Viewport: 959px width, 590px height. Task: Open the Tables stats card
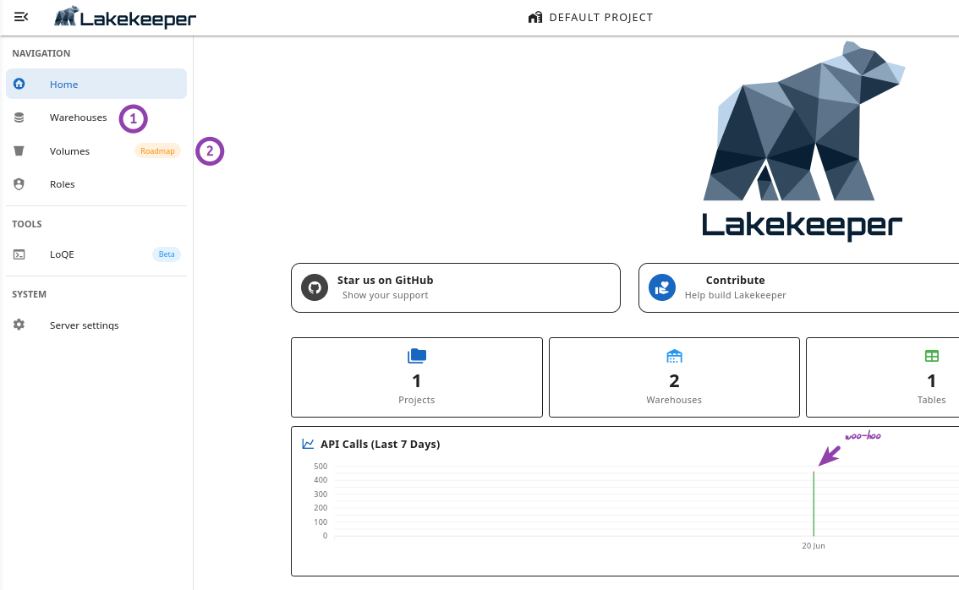click(x=883, y=377)
